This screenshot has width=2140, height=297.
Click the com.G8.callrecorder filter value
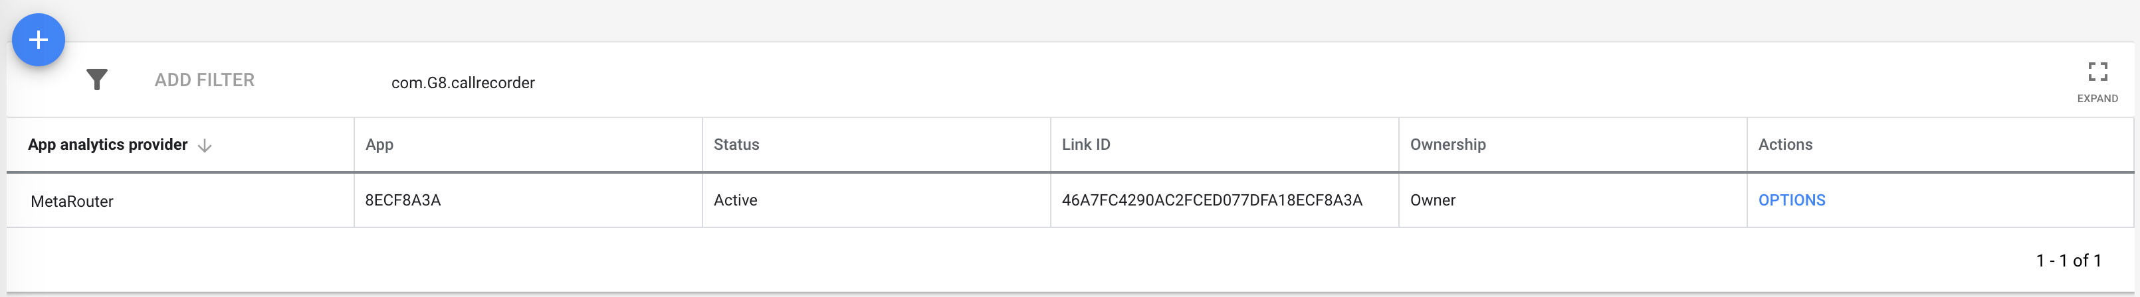[x=463, y=82]
